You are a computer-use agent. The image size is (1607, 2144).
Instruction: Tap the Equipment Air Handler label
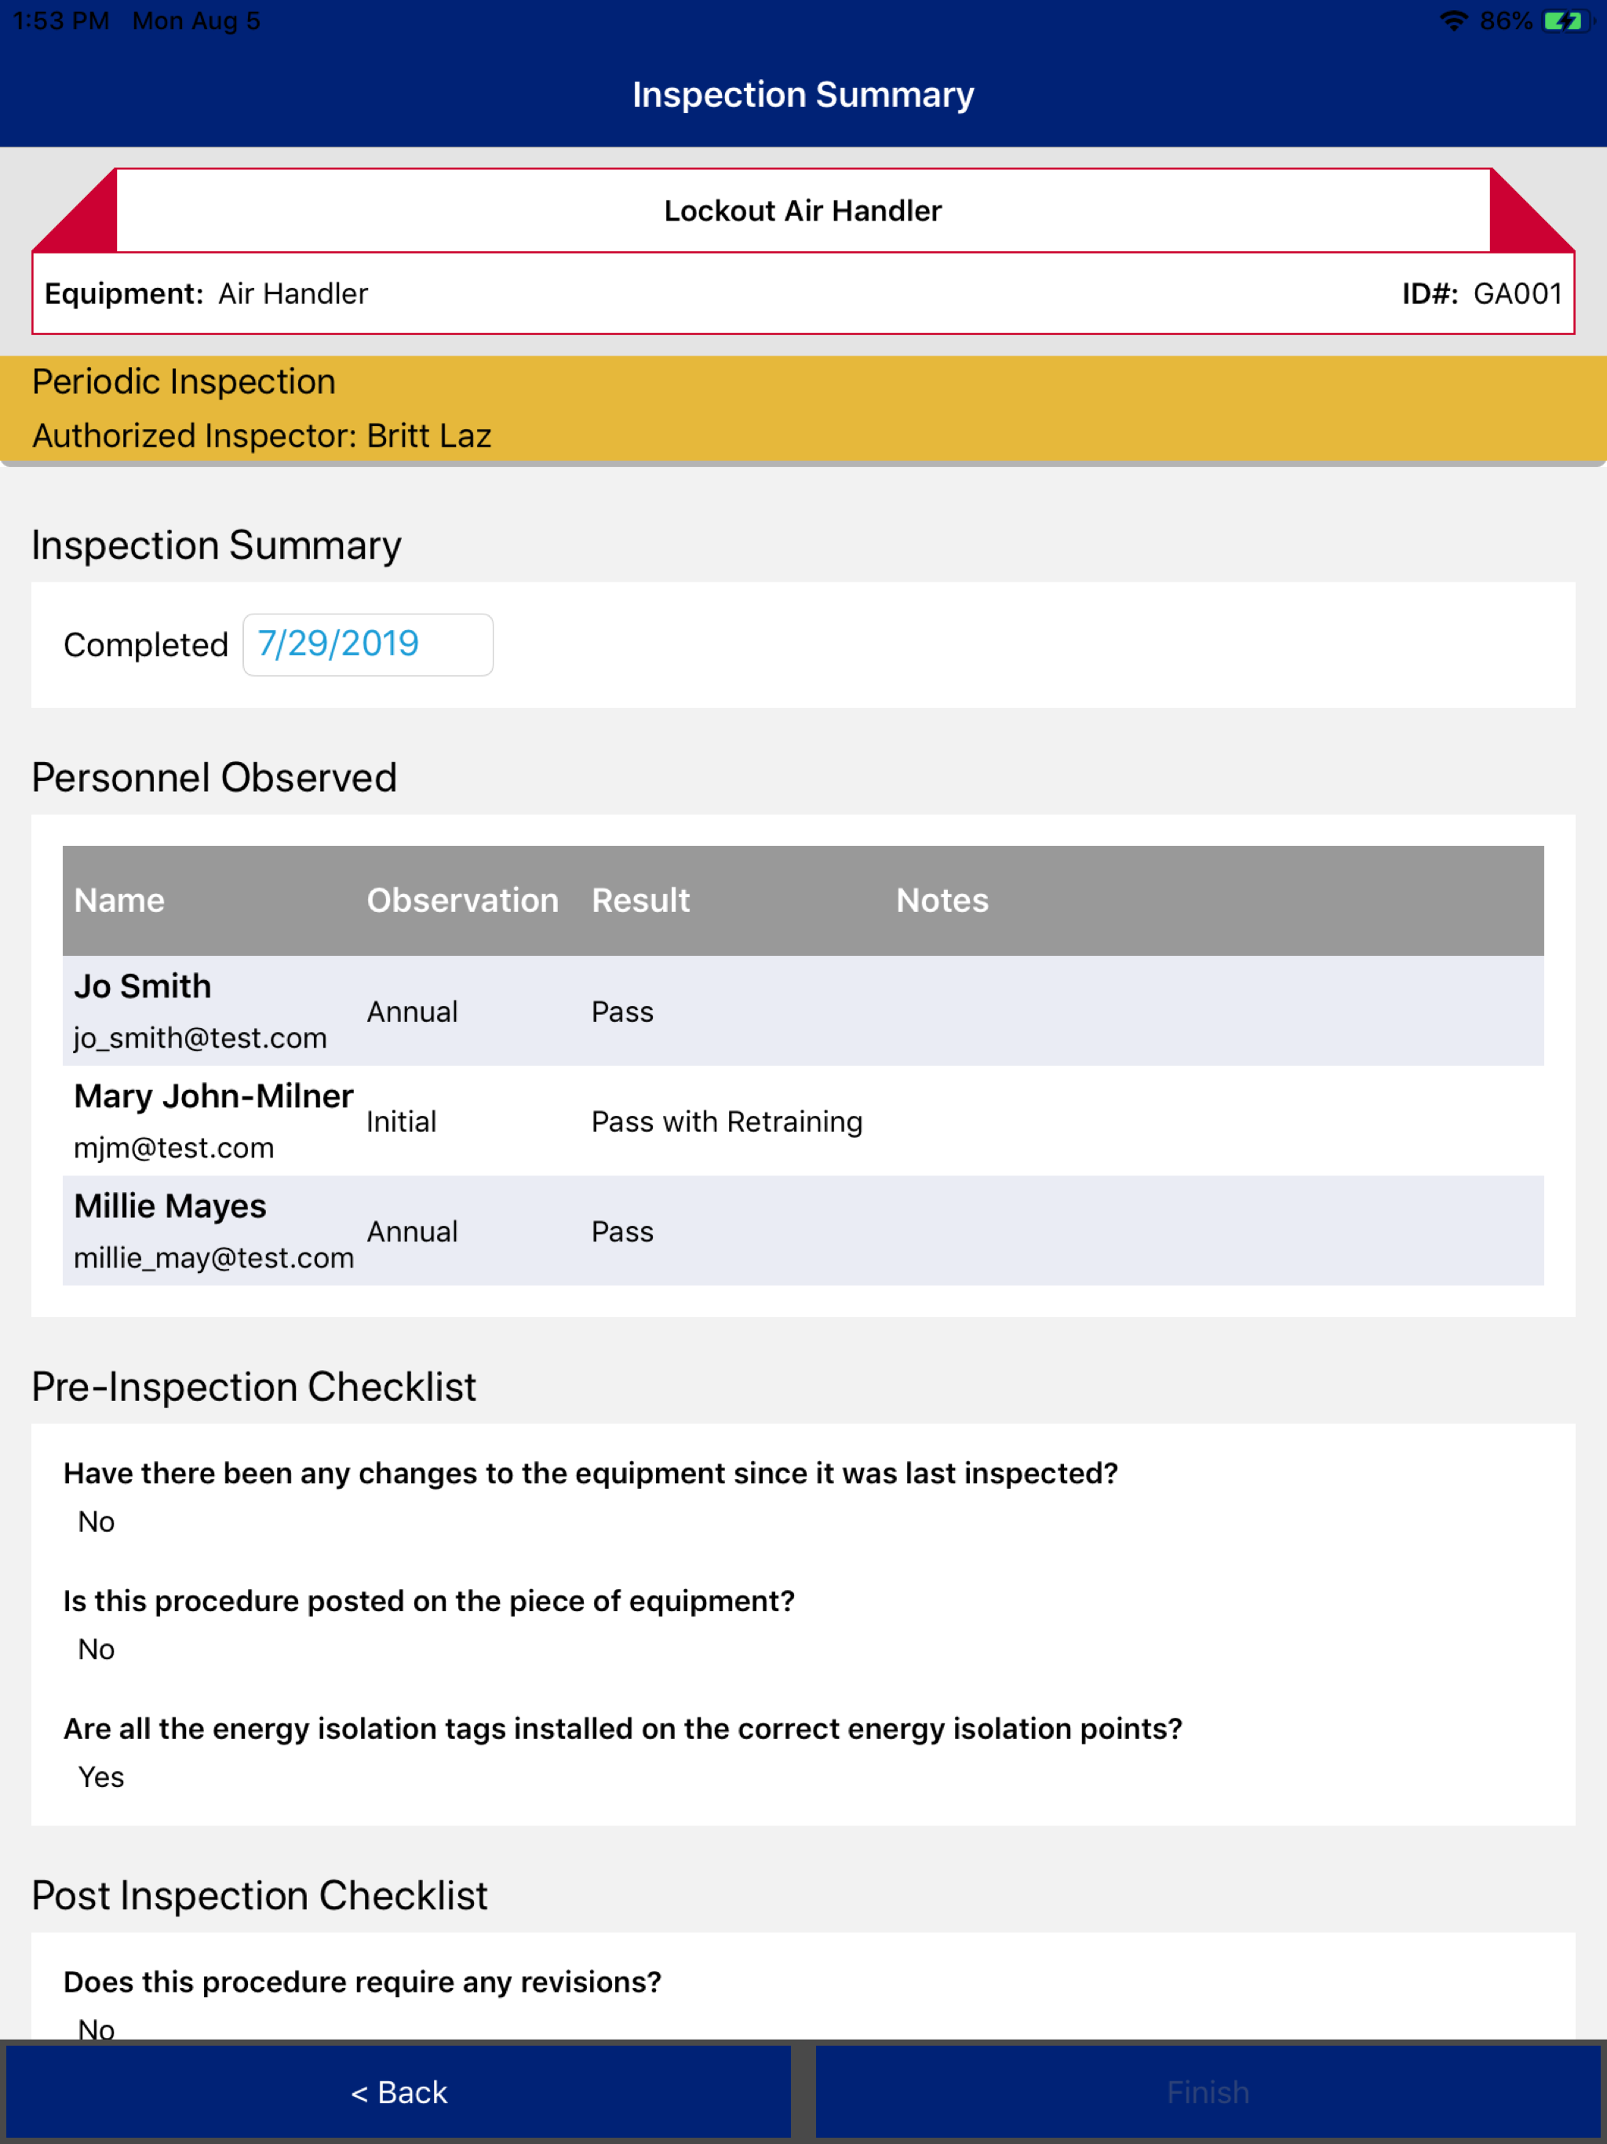(x=206, y=294)
